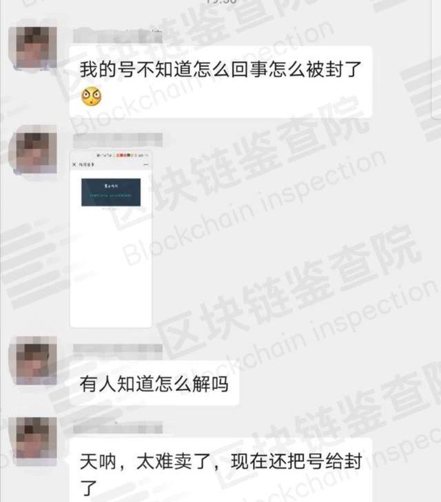Click the X icon inside the shared screenshot
This screenshot has width=441, height=502.
[x=74, y=164]
